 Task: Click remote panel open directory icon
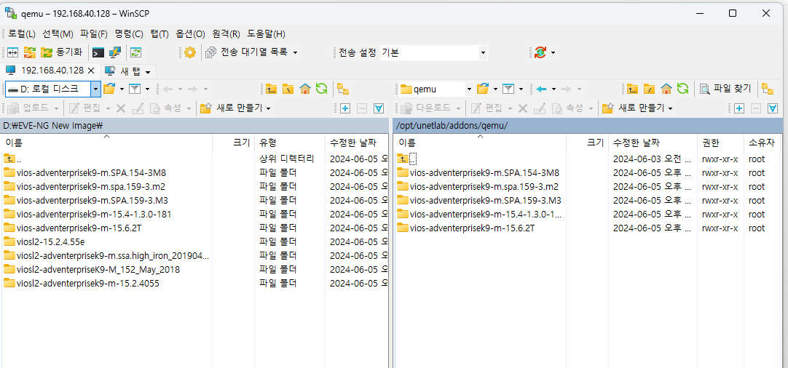click(482, 89)
